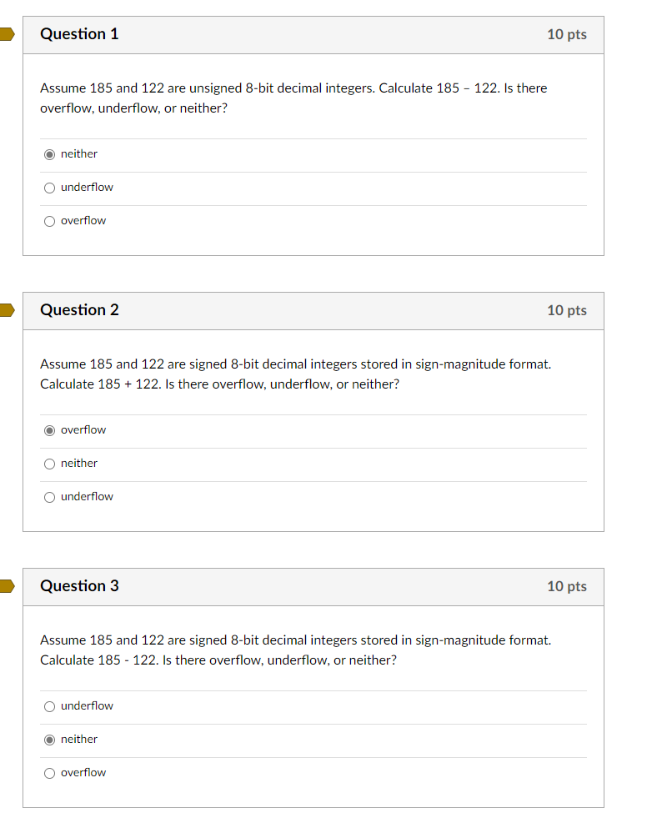The height and width of the screenshot is (828, 672).
Task: Select the 'underflow' answer for Question 2
Action: [49, 497]
